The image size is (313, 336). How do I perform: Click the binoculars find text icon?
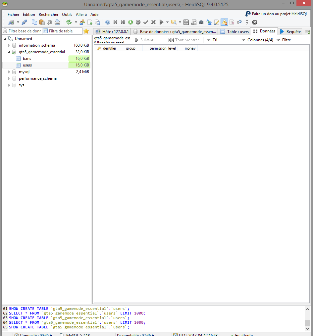tap(201, 22)
